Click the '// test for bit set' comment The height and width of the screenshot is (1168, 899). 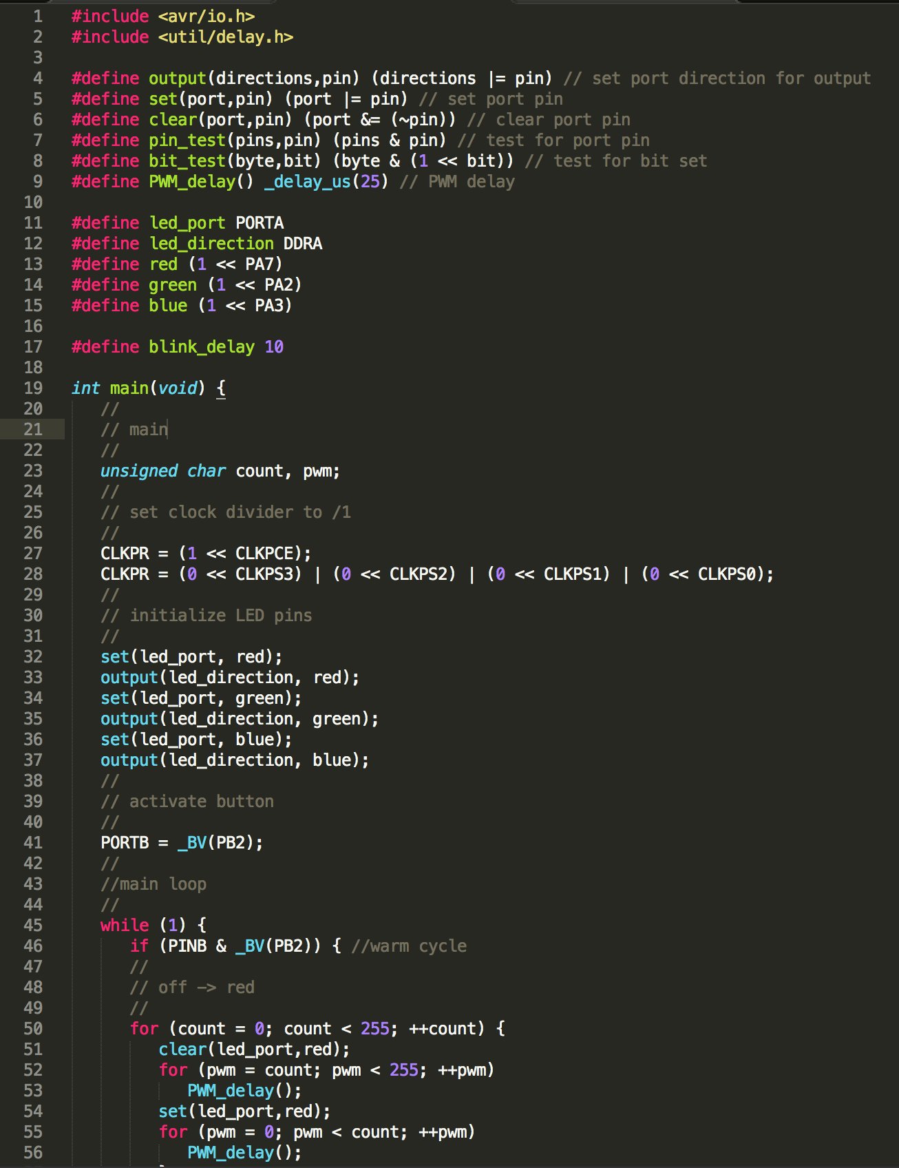pyautogui.click(x=616, y=161)
